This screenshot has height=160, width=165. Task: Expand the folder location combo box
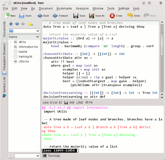24,31
